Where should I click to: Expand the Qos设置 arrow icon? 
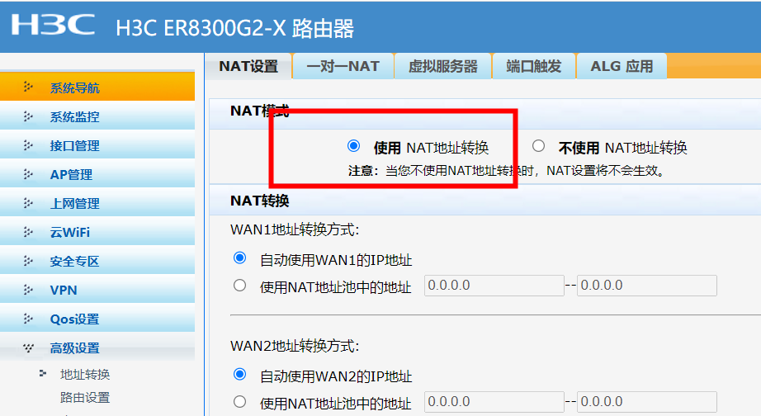[x=28, y=319]
